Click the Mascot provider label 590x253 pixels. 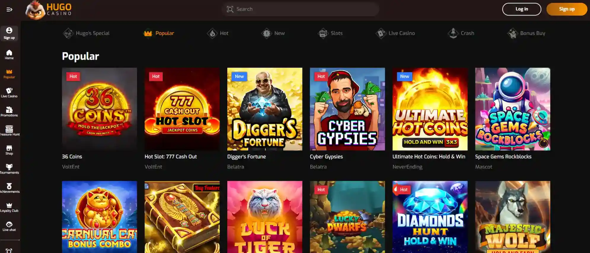tap(484, 167)
